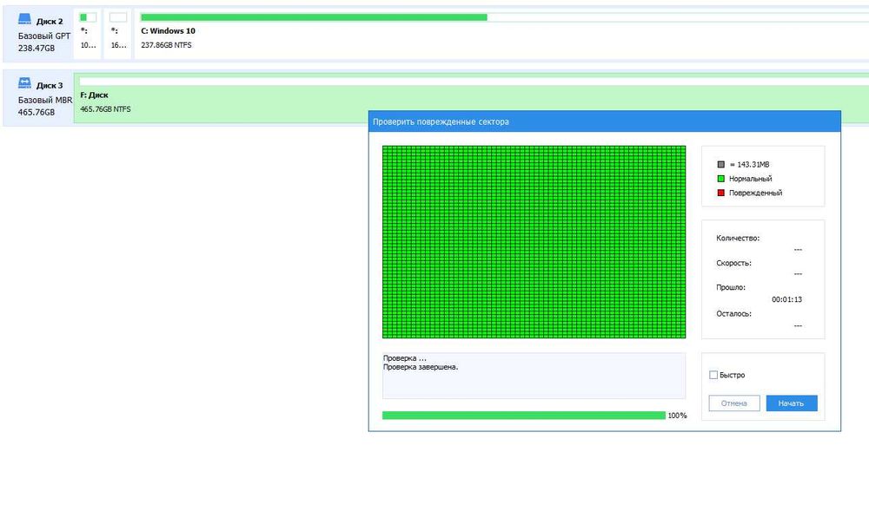
Task: Click the Базовый GPT text
Action: point(44,36)
